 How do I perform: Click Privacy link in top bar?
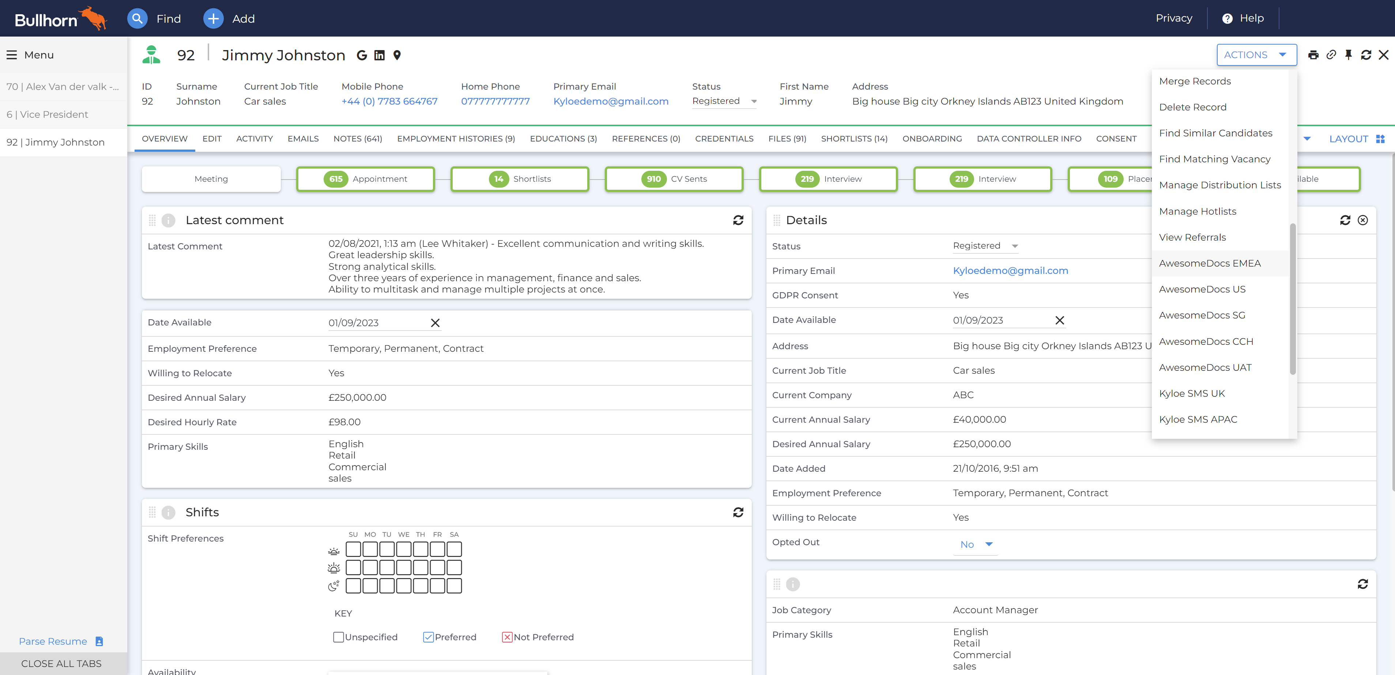[1173, 18]
